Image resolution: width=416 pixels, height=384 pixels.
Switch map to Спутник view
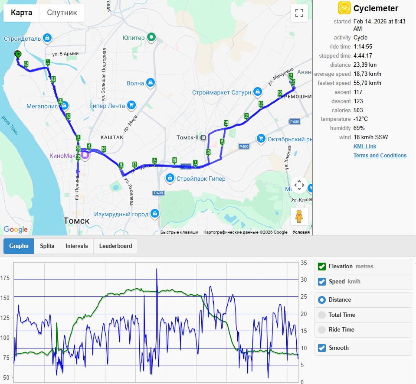pos(62,13)
